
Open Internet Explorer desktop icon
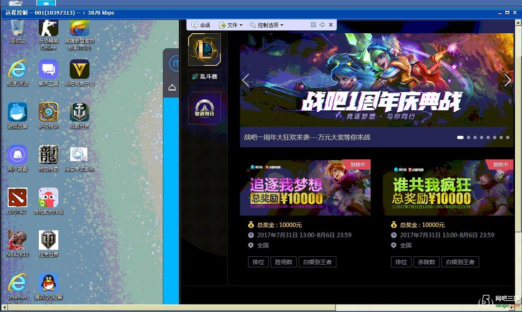click(x=18, y=290)
